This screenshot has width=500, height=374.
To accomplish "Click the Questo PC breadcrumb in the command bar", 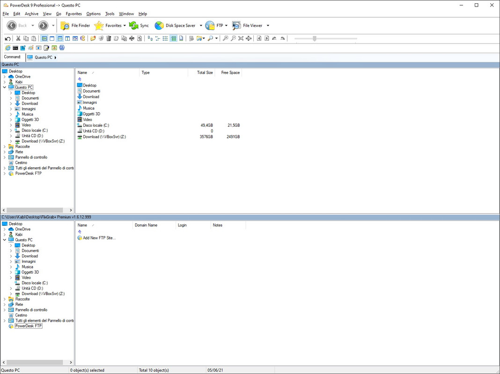I will (44, 58).
